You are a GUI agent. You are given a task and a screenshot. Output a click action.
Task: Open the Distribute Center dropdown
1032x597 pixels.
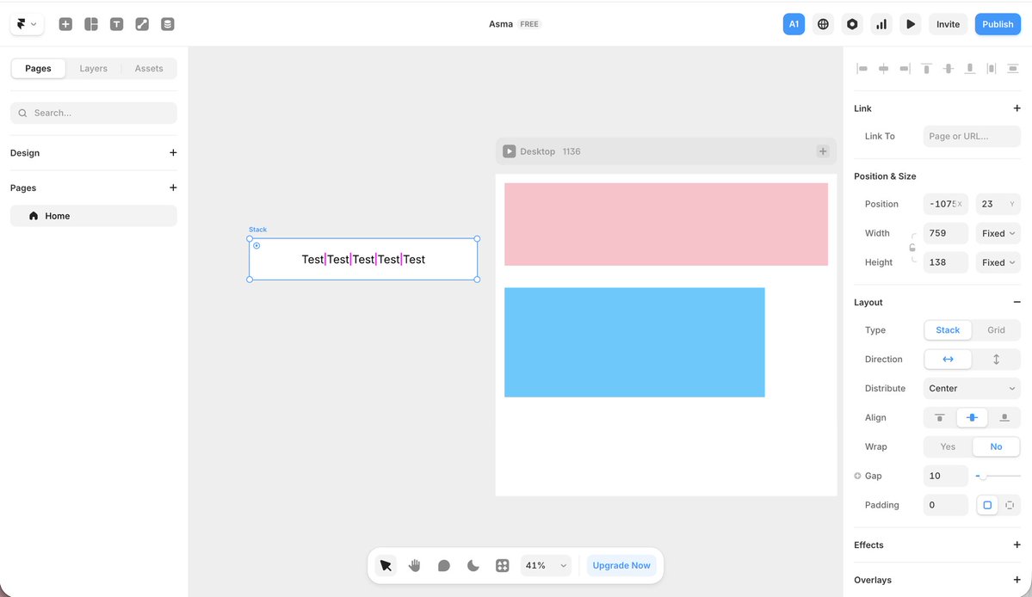click(972, 389)
